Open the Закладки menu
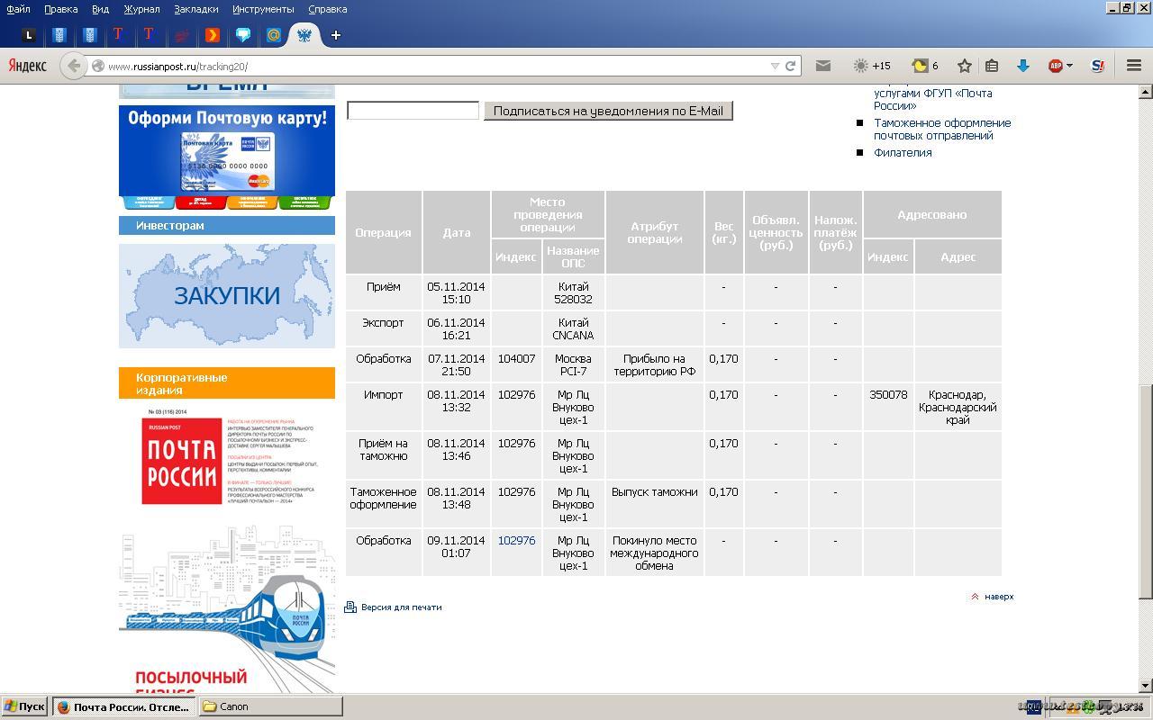1153x720 pixels. [x=195, y=9]
